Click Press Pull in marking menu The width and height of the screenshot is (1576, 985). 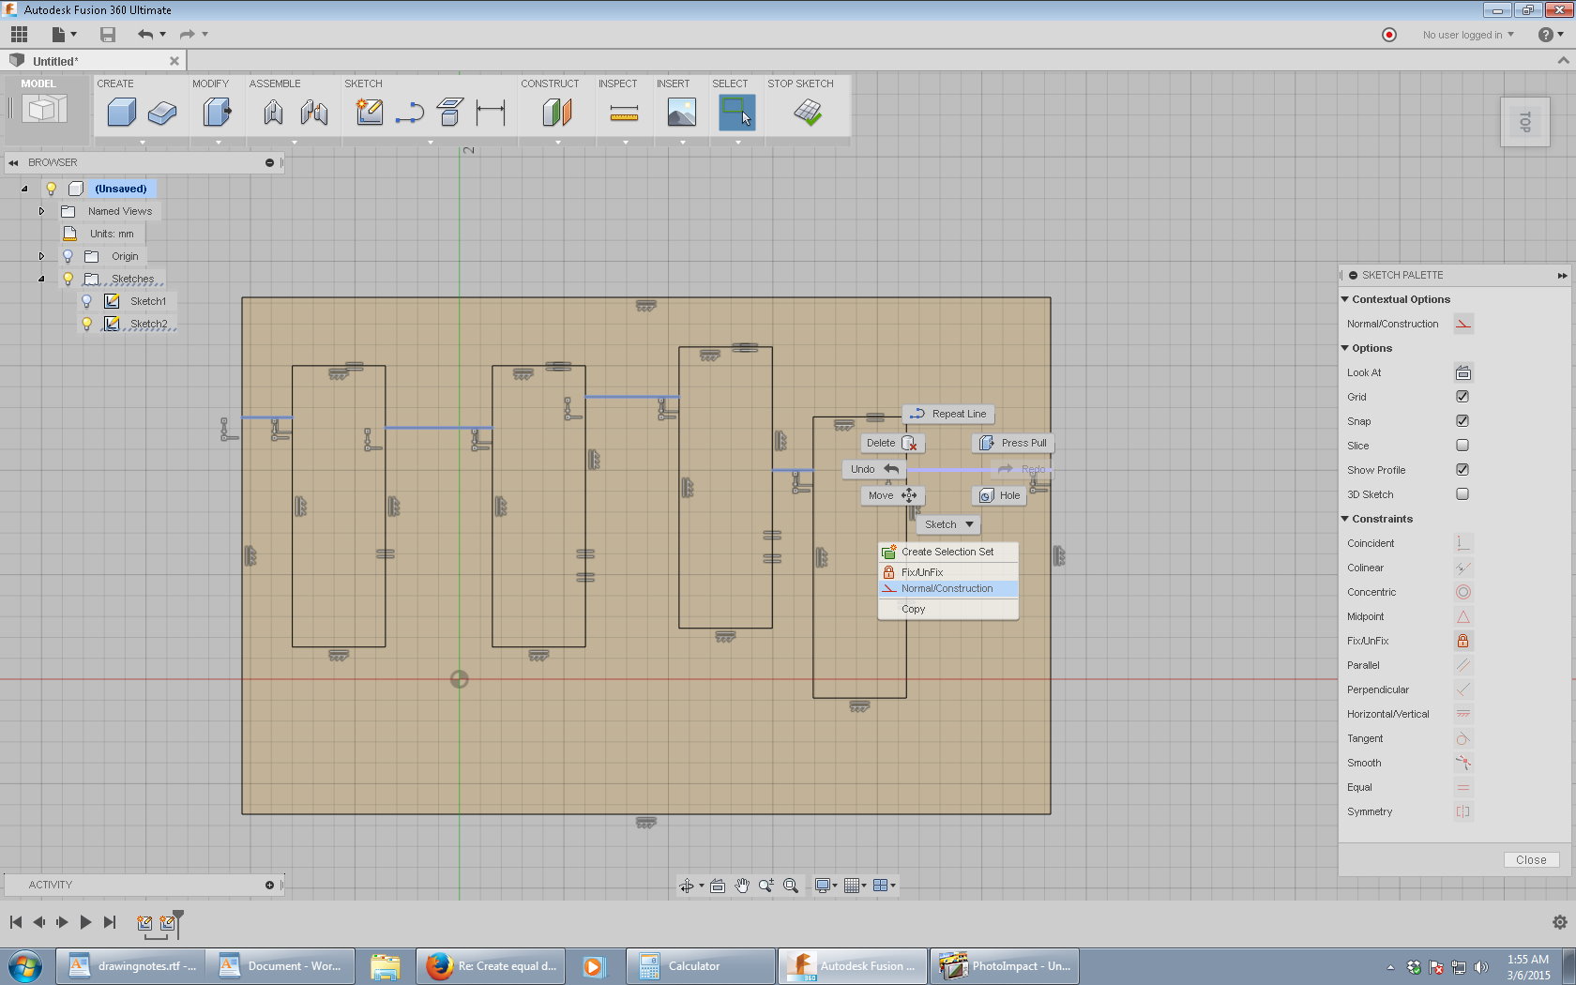point(1012,443)
